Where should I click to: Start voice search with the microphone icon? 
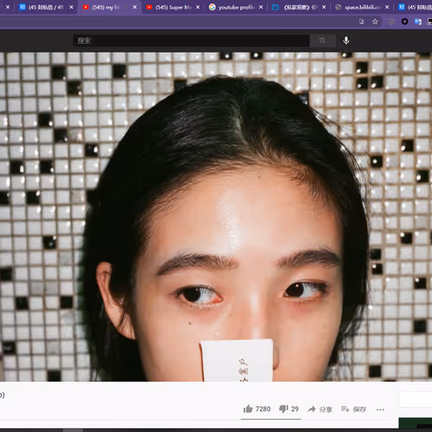click(x=346, y=41)
